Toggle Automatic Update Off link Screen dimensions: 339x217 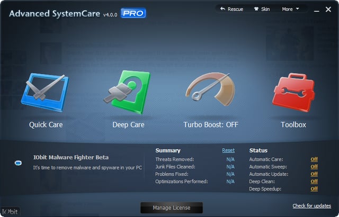click(x=314, y=174)
